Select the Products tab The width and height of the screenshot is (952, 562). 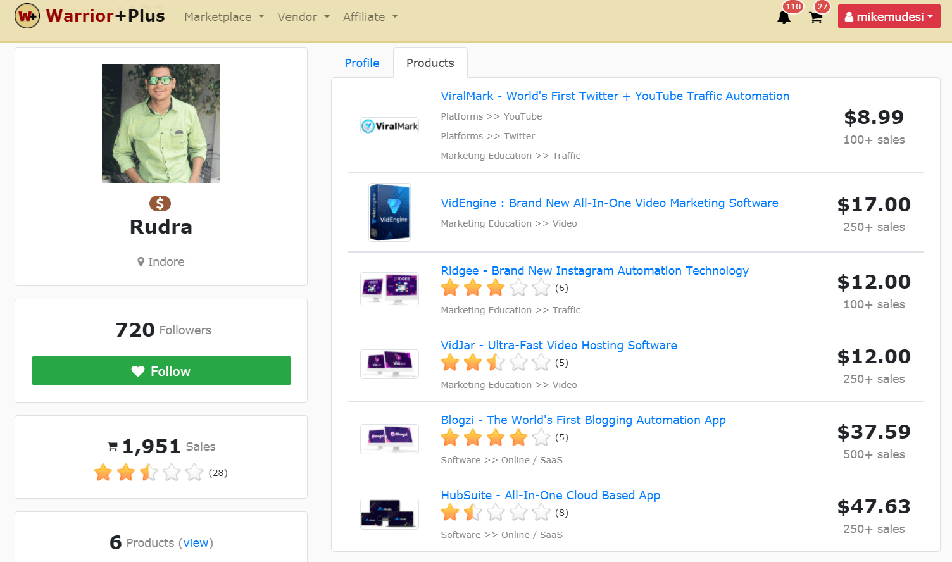pos(430,63)
